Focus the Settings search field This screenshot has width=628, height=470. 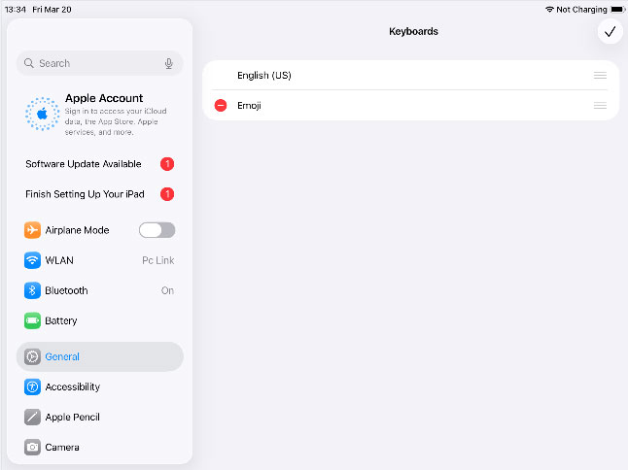pyautogui.click(x=100, y=63)
